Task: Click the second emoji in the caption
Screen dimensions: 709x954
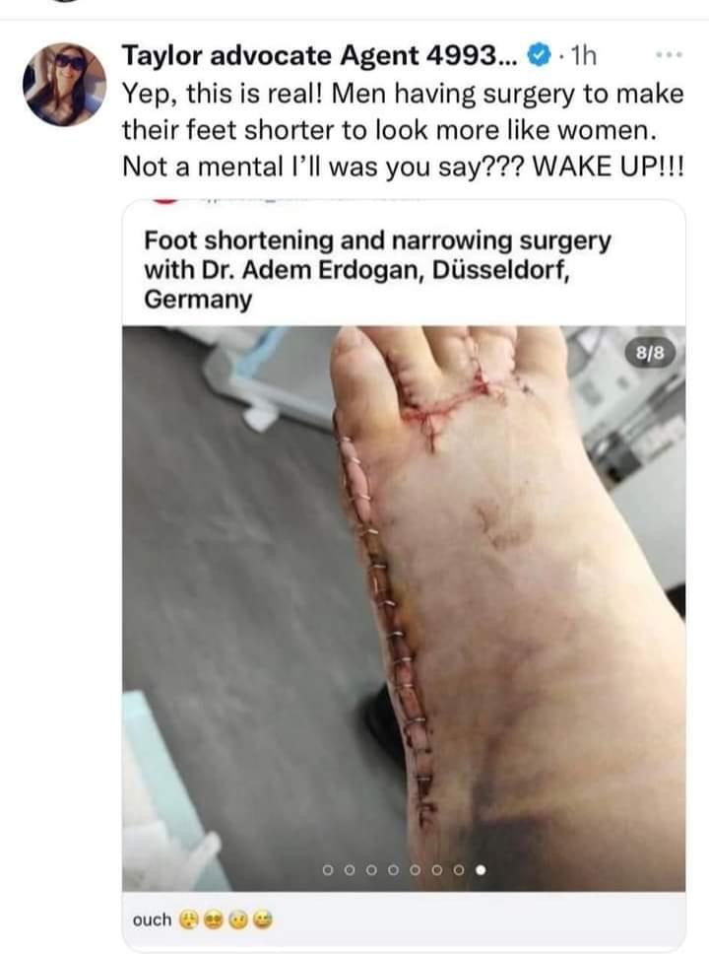Action: (214, 920)
